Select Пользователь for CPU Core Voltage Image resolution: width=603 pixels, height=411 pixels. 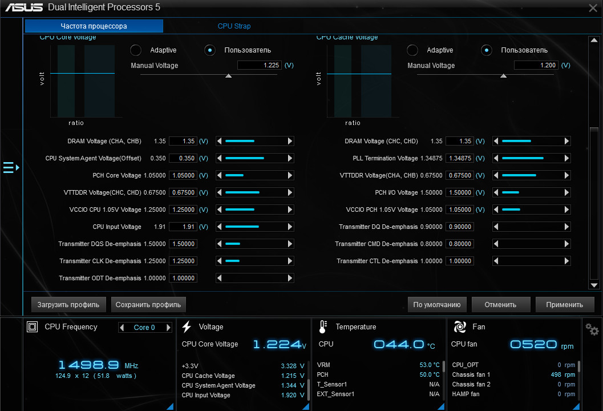tap(209, 50)
